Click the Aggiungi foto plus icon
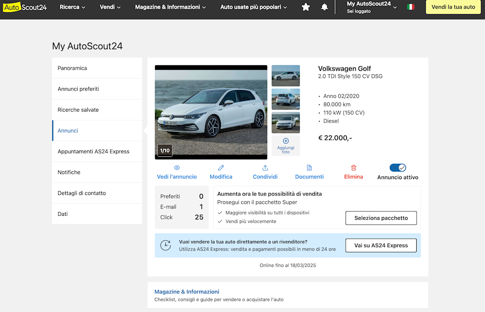The height and width of the screenshot is (312, 485). click(x=286, y=141)
